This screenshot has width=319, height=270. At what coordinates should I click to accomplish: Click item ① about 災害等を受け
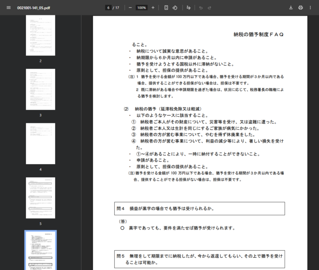coord(204,122)
